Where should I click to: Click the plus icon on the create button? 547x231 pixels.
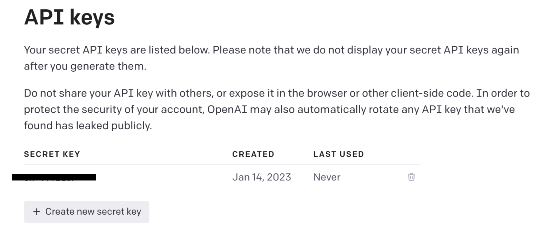(37, 212)
